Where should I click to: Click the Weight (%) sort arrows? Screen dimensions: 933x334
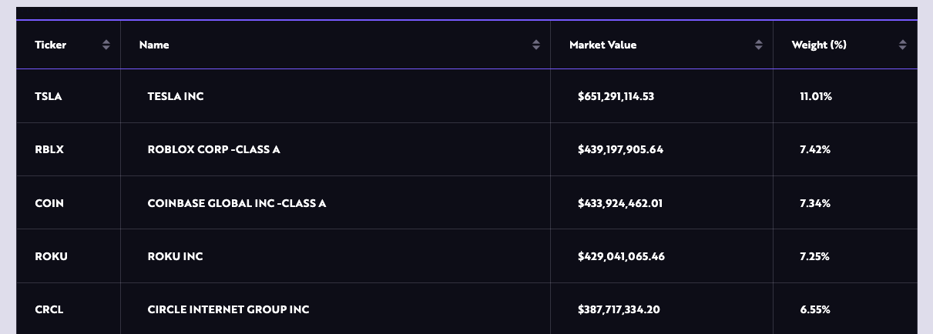point(903,45)
